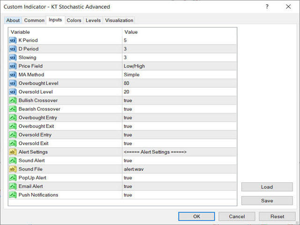Click the boolean icon beside Email Alert
The width and height of the screenshot is (300, 225).
tap(13, 187)
